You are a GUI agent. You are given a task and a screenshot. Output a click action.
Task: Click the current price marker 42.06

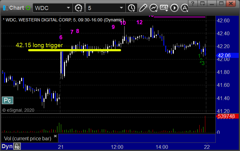(x=227, y=55)
